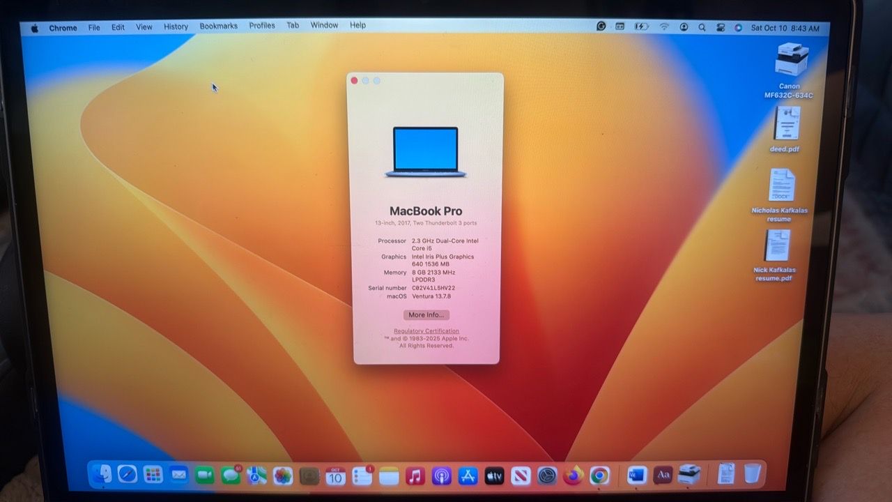Open the Apple menu
The width and height of the screenshot is (892, 502).
tap(34, 28)
